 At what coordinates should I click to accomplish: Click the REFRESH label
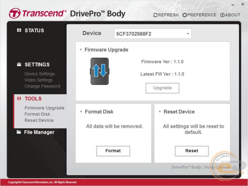click(x=168, y=15)
